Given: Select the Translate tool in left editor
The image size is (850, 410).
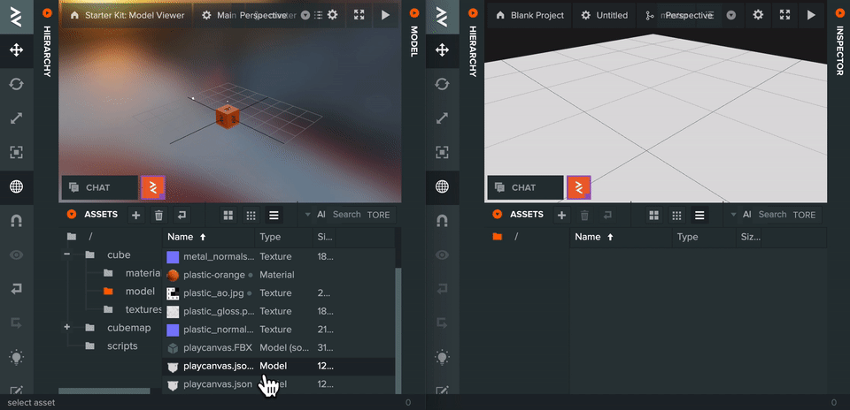Looking at the screenshot, I should (16, 50).
